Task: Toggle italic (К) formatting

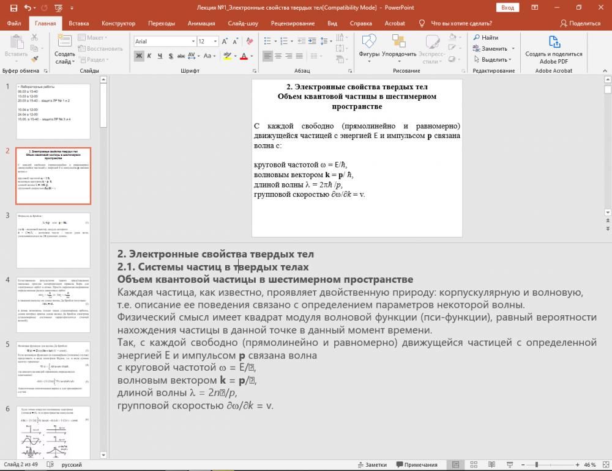Action: (150, 56)
